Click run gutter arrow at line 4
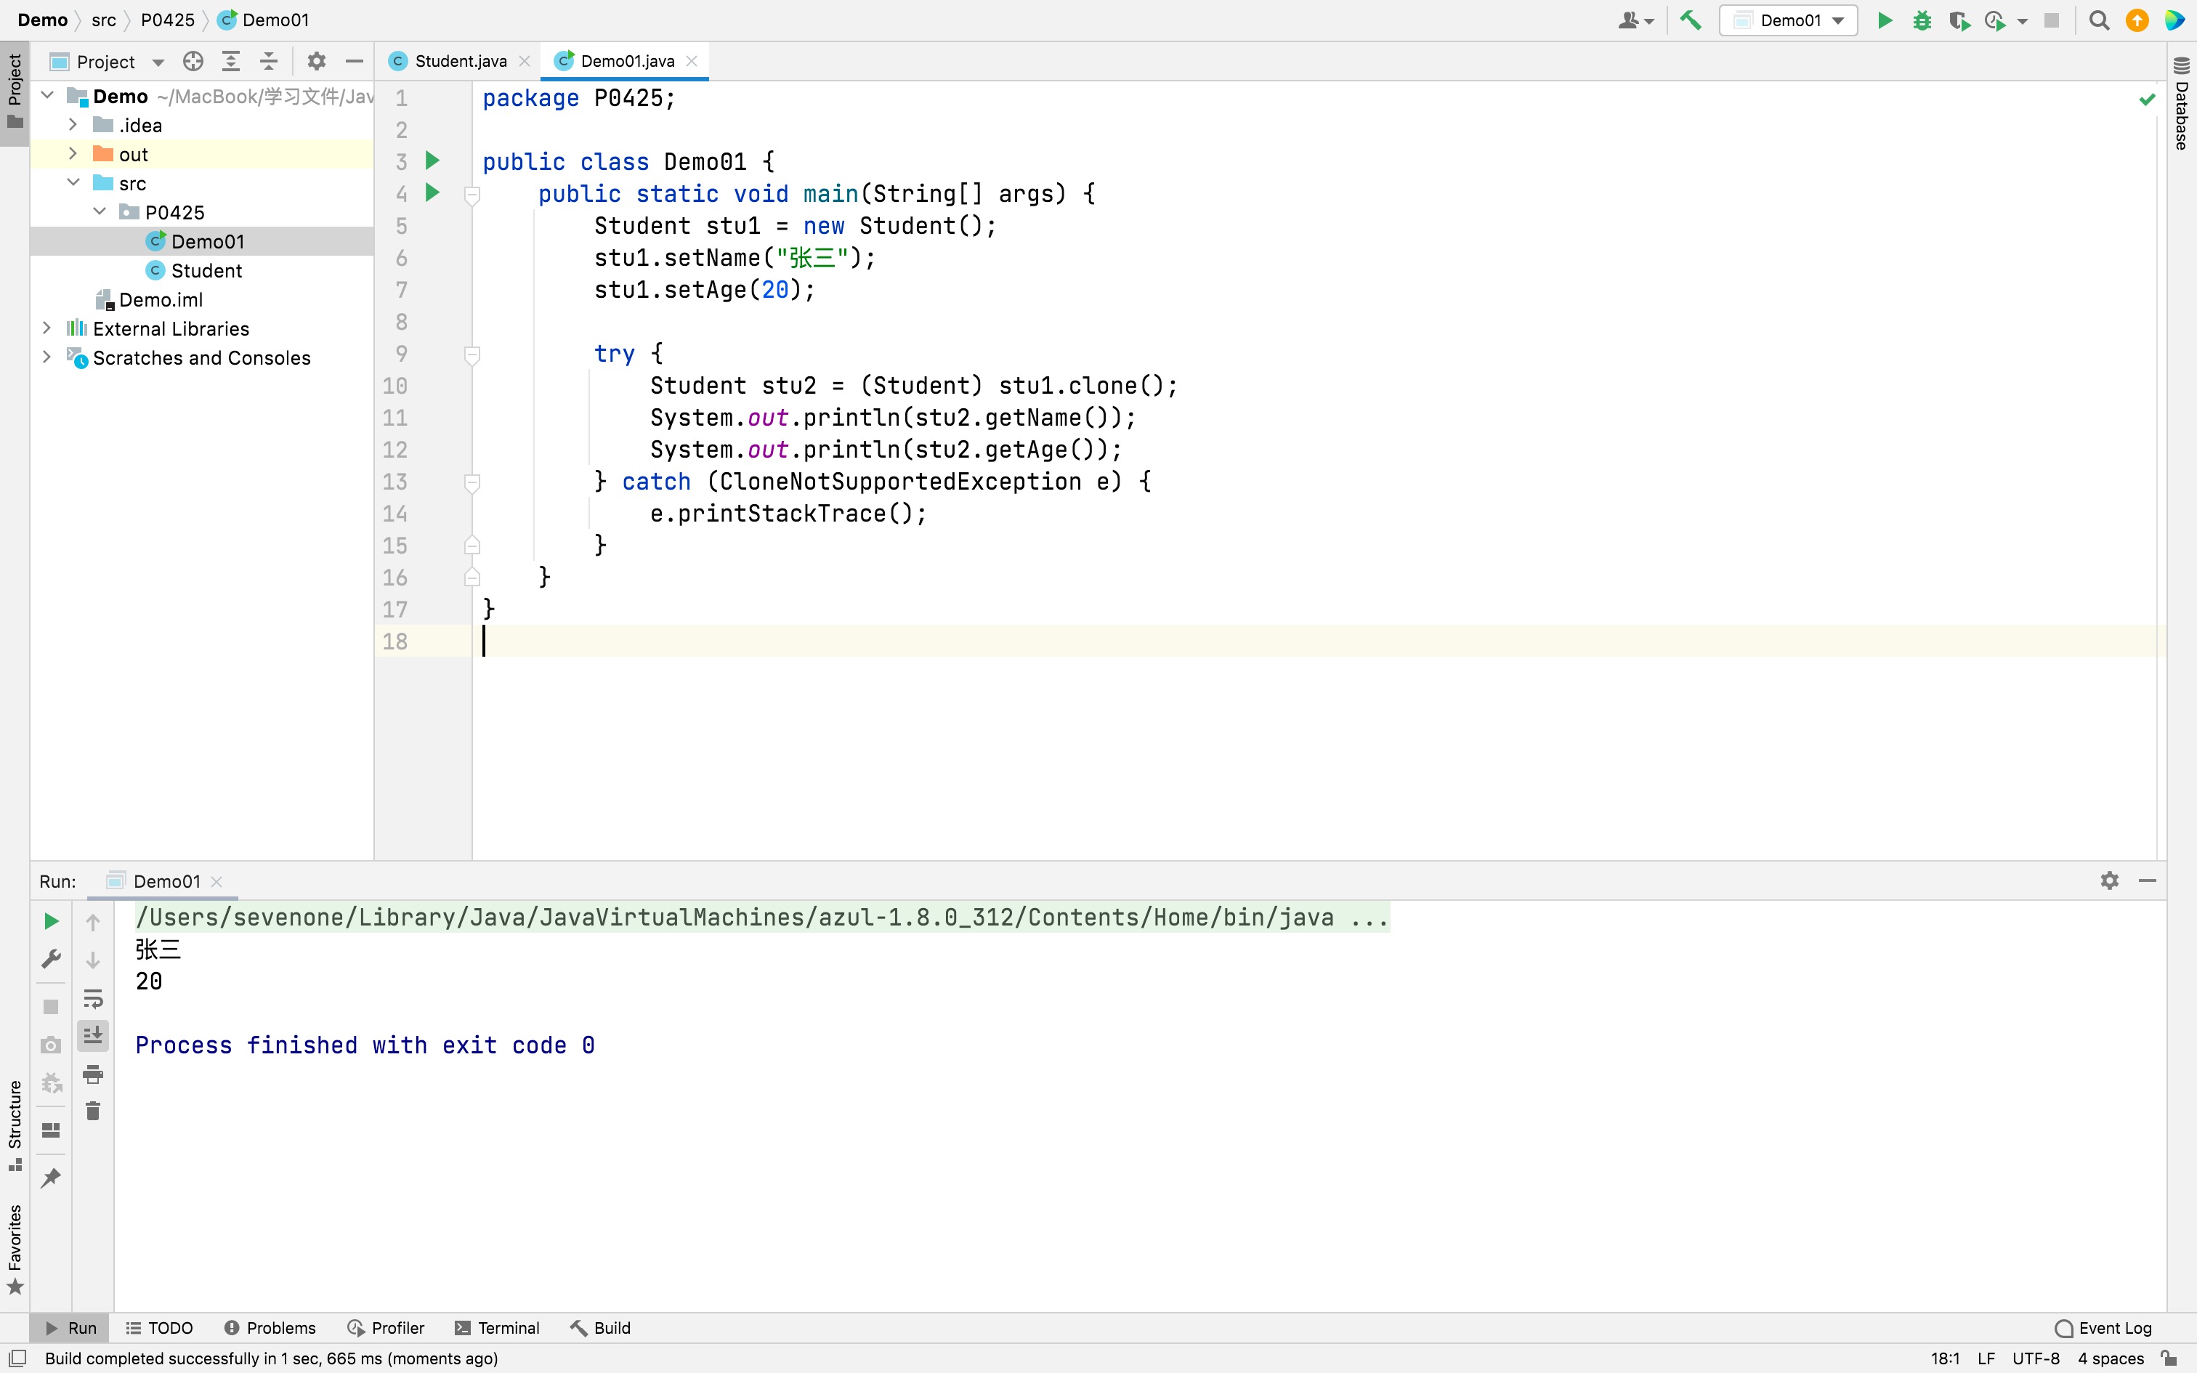 click(x=433, y=193)
